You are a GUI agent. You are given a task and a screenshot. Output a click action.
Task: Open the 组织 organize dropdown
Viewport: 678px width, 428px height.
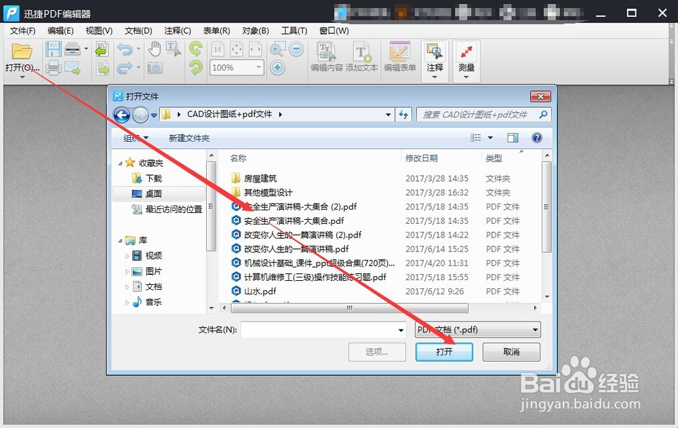(136, 138)
